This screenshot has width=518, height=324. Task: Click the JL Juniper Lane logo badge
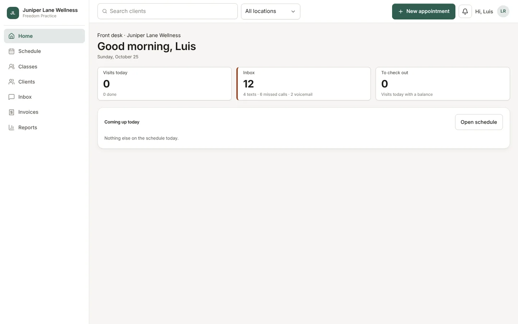coord(13,13)
